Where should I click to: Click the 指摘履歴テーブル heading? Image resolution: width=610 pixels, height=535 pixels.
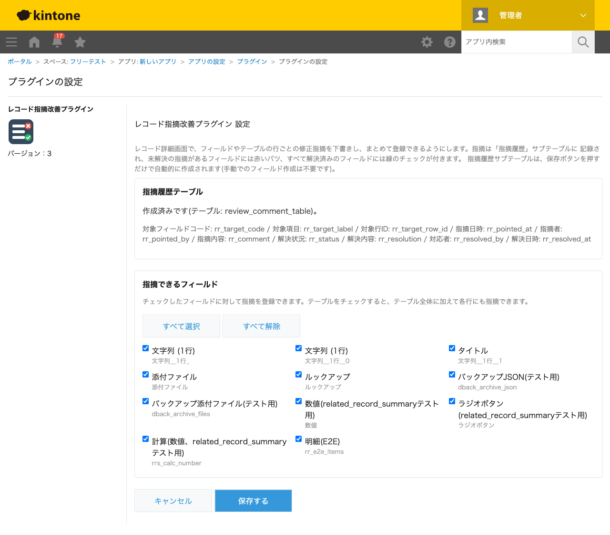click(173, 192)
